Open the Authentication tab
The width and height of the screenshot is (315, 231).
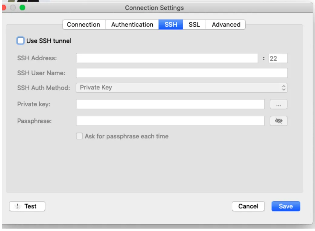click(132, 25)
